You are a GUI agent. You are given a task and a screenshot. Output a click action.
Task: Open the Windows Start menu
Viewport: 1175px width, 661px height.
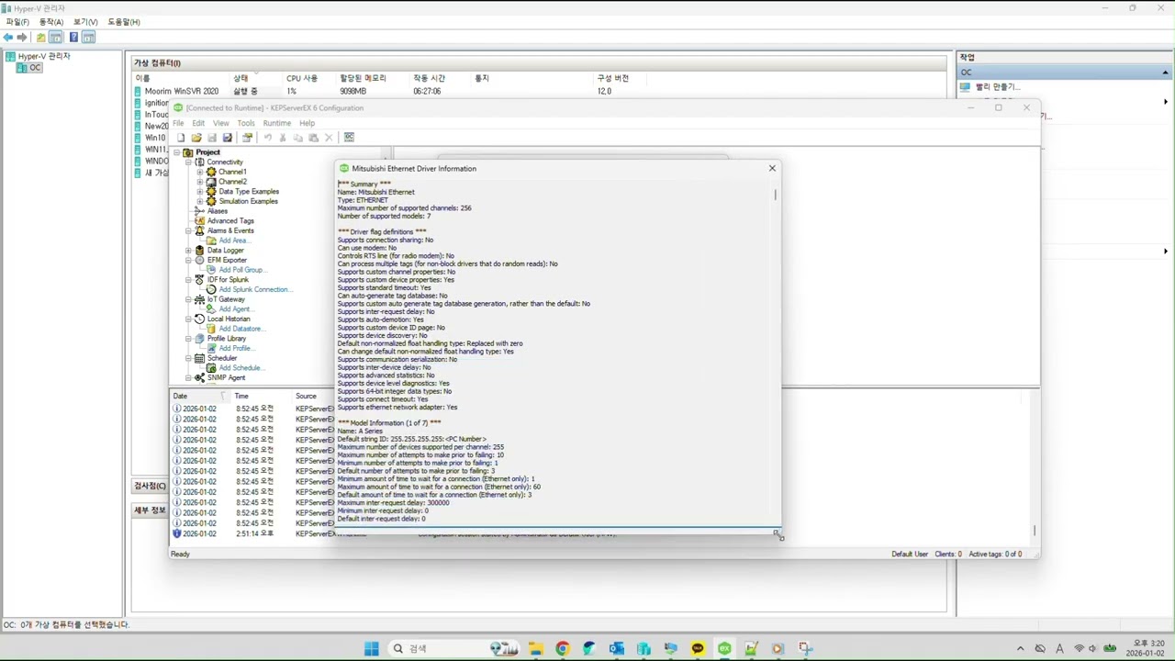coord(372,648)
